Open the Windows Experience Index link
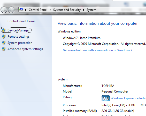 tap(128, 98)
